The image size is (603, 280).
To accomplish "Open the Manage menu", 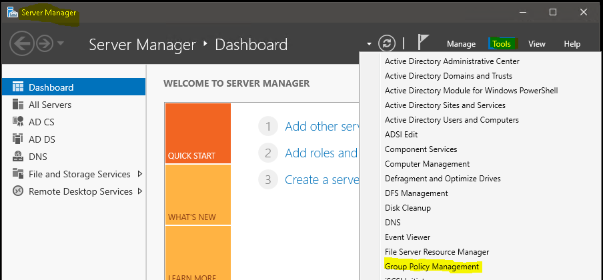I will coord(461,44).
